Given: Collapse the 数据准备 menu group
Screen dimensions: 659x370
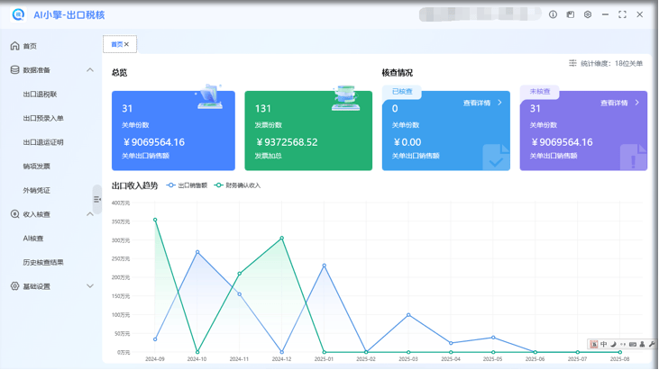Looking at the screenshot, I should [x=90, y=70].
